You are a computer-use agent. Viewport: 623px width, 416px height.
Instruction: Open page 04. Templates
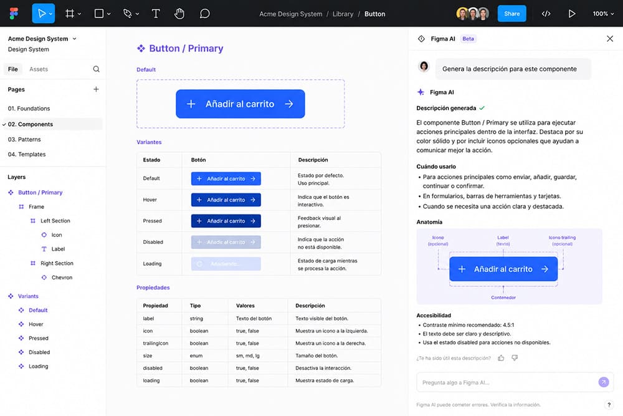(27, 154)
